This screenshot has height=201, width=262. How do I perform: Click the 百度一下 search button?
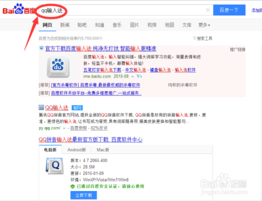pos(229,10)
